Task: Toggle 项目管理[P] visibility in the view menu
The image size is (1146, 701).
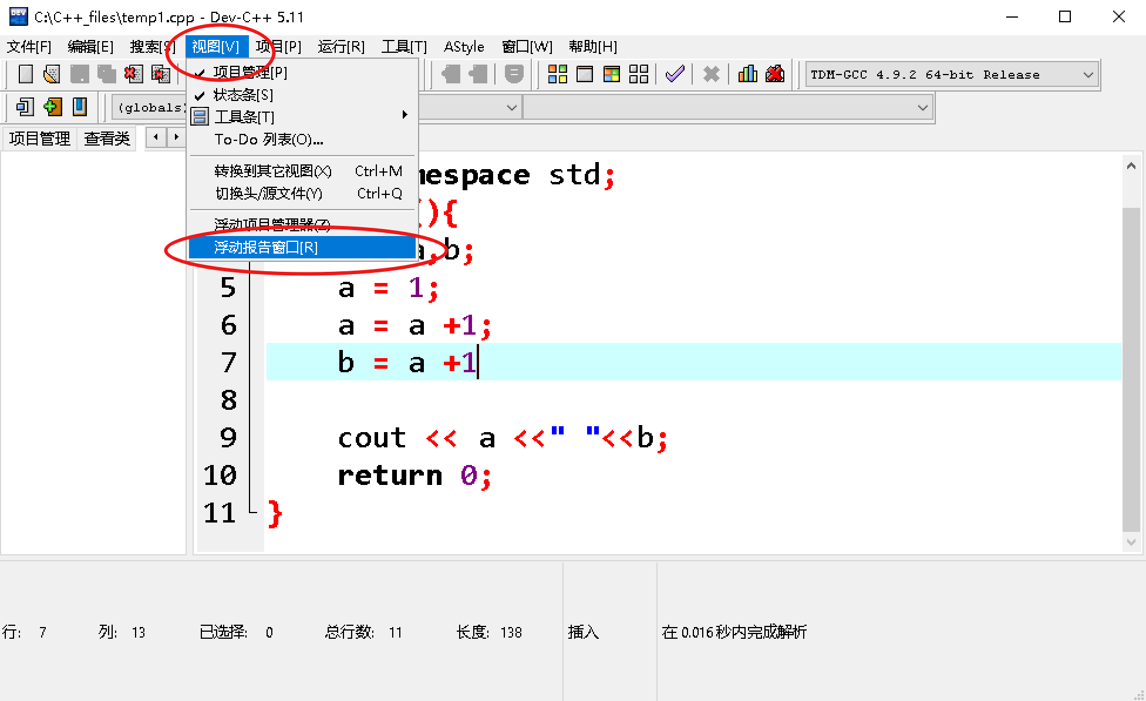Action: 250,72
